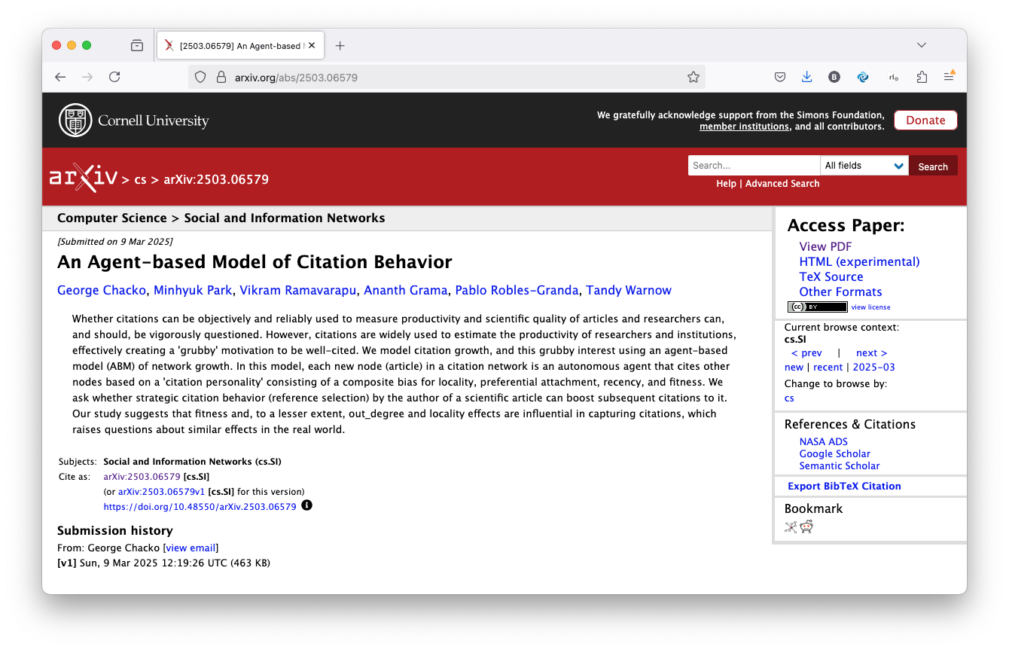Image resolution: width=1009 pixels, height=650 pixels.
Task: Reload the arXiv page
Action: tap(114, 77)
